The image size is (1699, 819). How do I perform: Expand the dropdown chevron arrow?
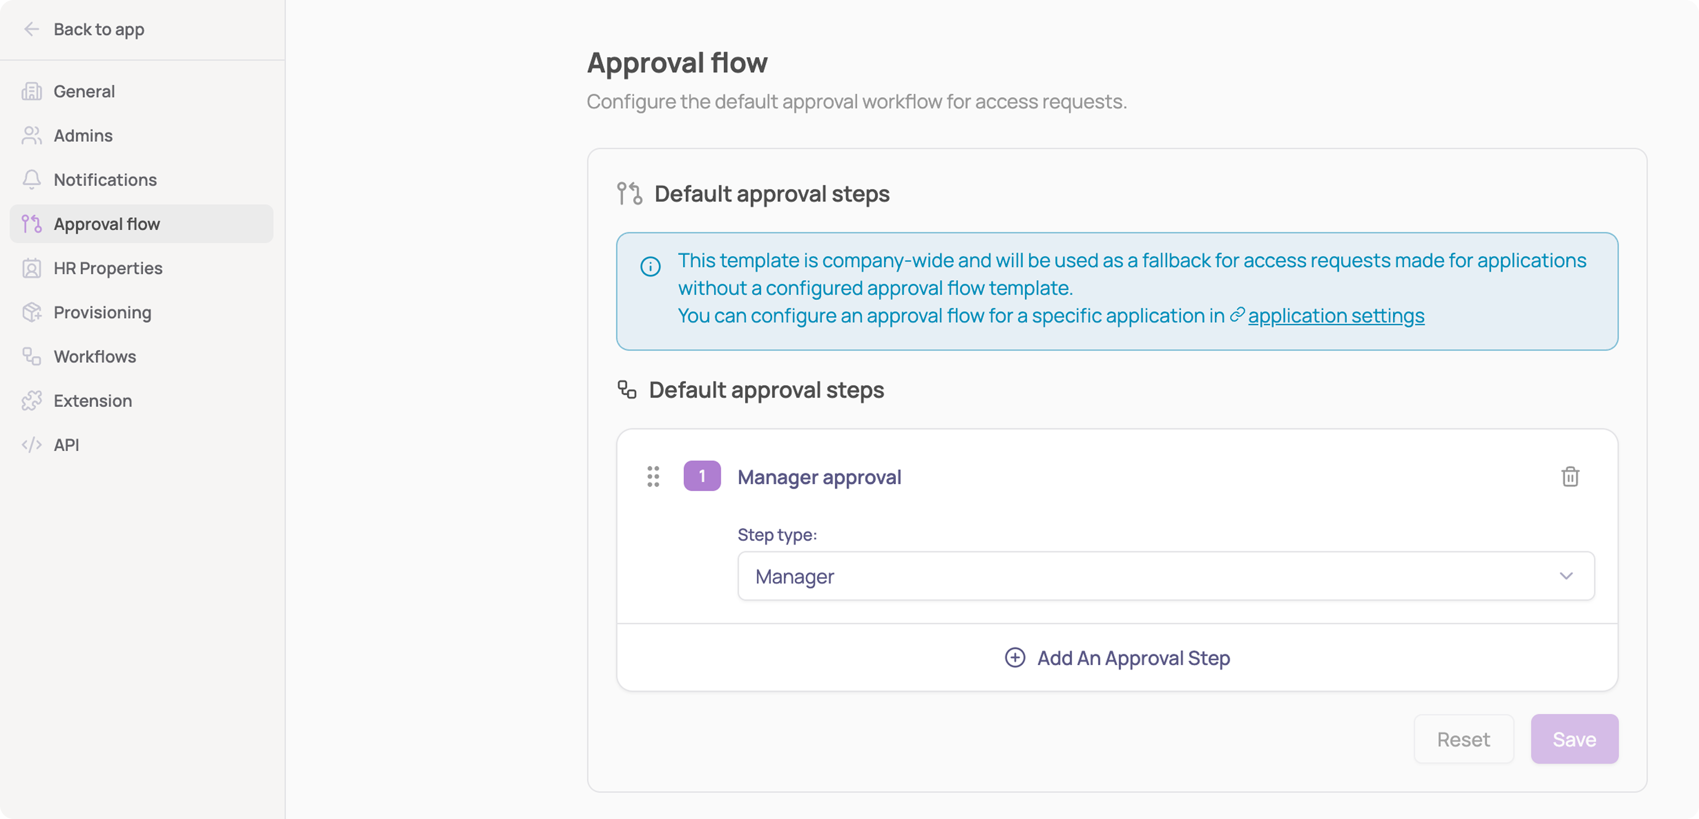(x=1566, y=575)
